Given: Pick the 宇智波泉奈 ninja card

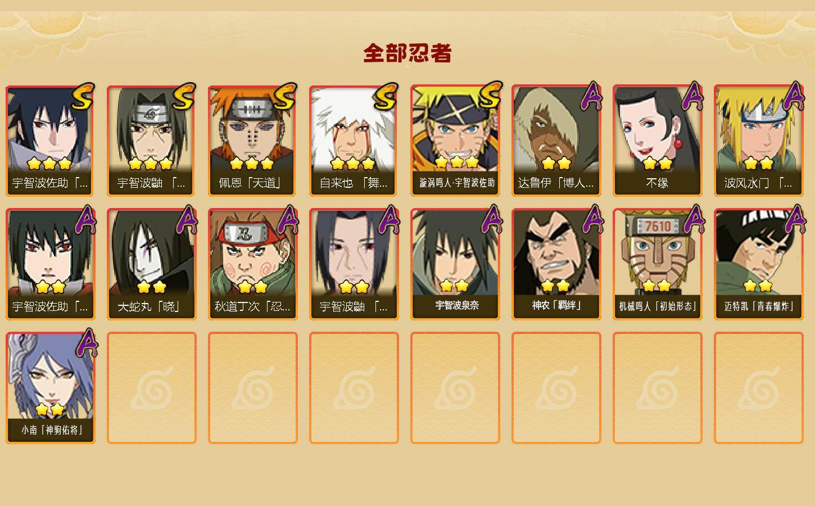Looking at the screenshot, I should pos(455,264).
